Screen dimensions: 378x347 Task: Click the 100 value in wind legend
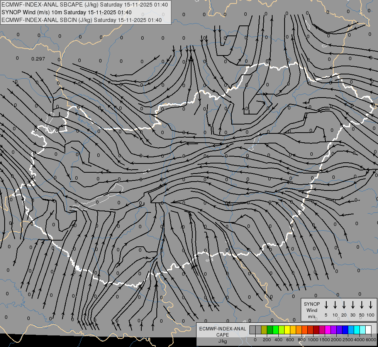point(371,315)
